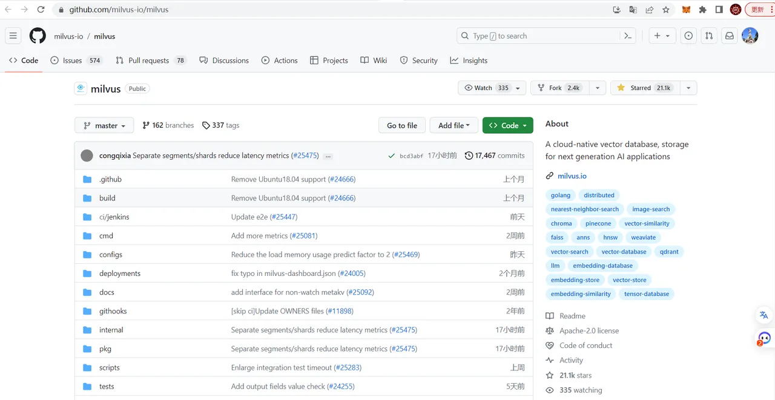
Task: Open pull request #25469 link
Action: click(406, 255)
